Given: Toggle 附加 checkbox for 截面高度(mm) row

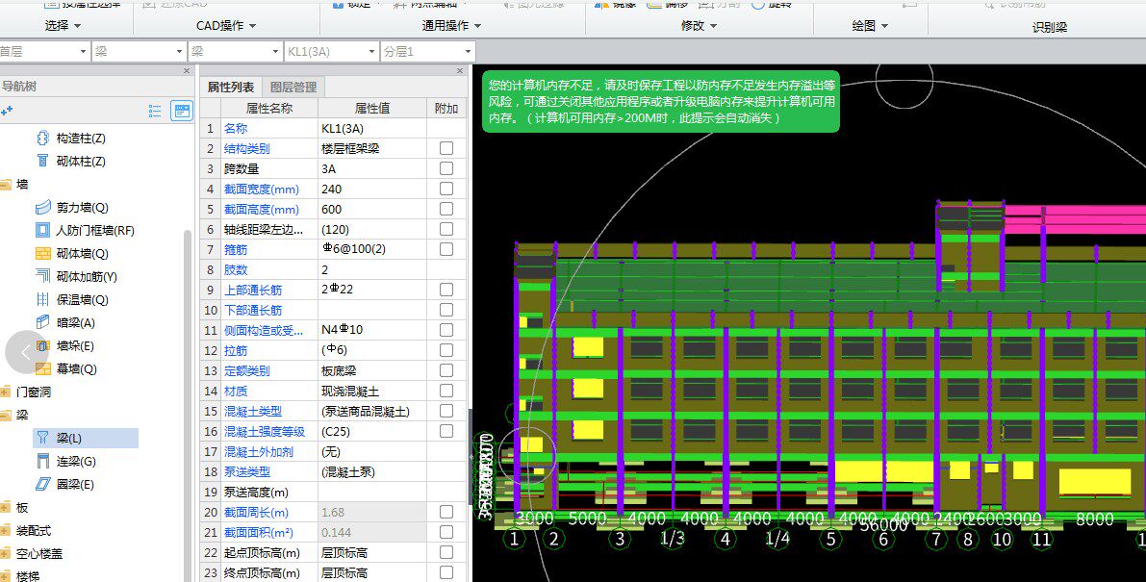Looking at the screenshot, I should click(x=446, y=209).
